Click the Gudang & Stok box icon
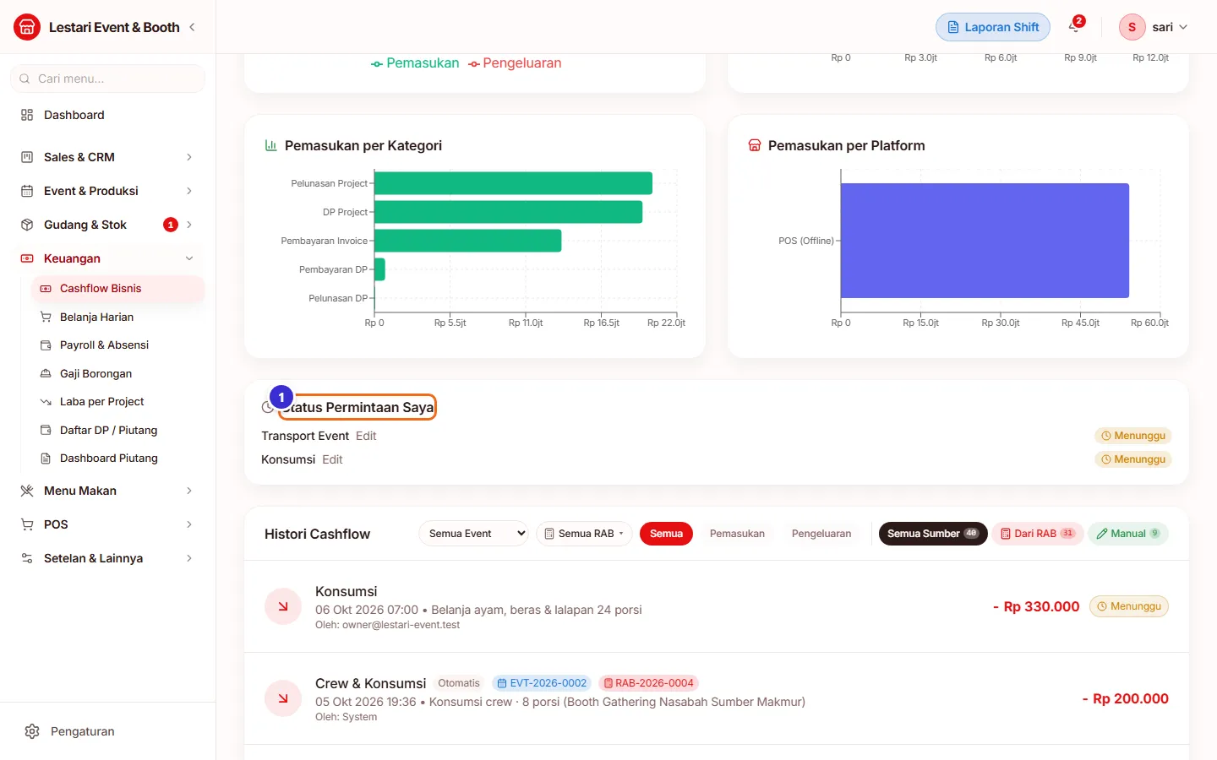 click(27, 225)
